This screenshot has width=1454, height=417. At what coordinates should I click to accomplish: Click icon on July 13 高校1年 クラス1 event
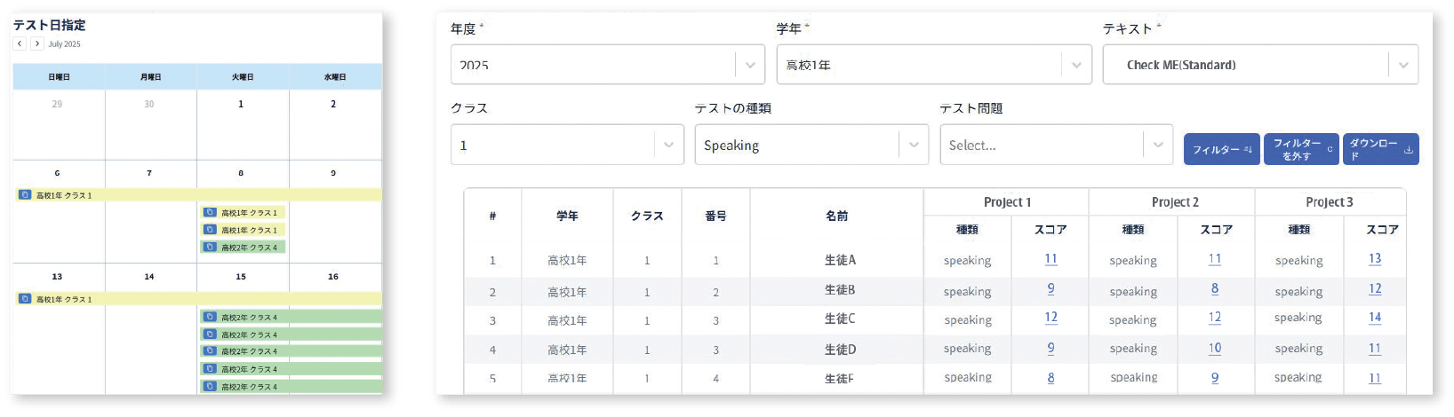pyautogui.click(x=25, y=299)
